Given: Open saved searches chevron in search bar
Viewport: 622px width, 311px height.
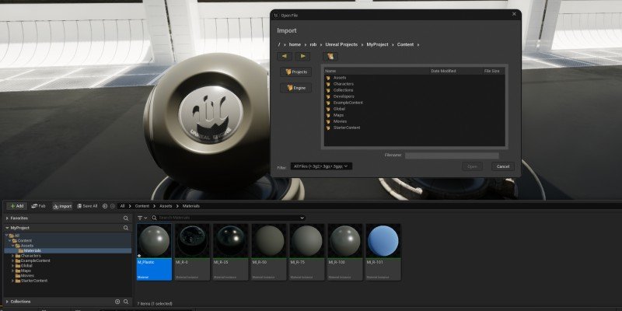Looking at the screenshot, I should tap(302, 218).
